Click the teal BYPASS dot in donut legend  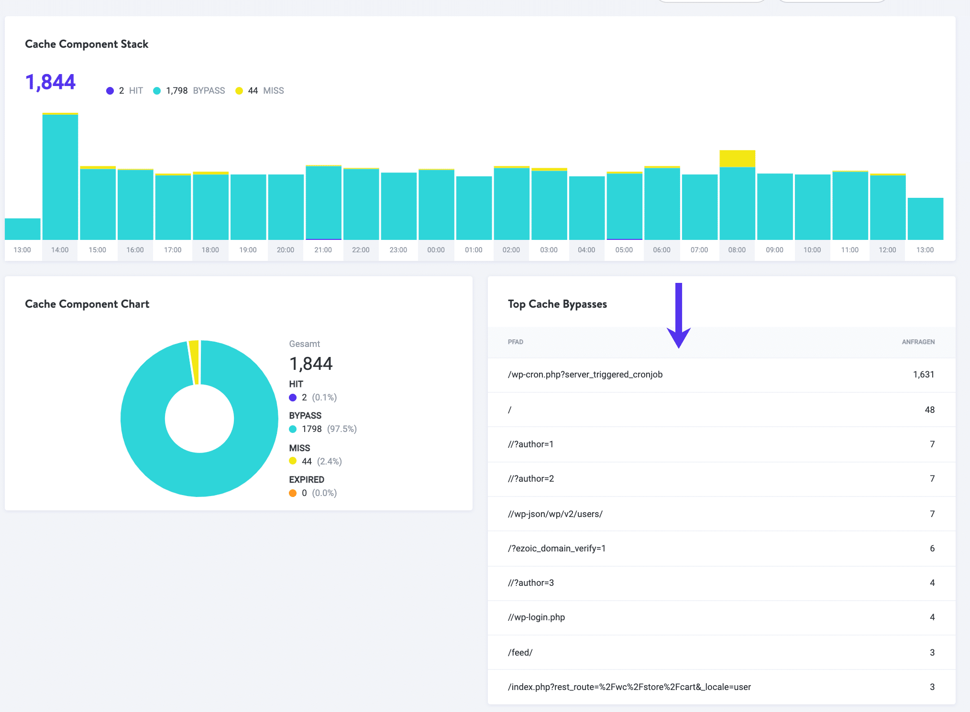pos(293,429)
